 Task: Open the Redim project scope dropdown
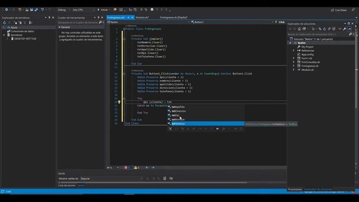(148, 22)
